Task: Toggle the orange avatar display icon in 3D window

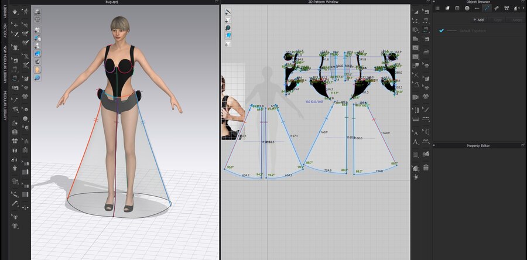Action: coord(37,70)
